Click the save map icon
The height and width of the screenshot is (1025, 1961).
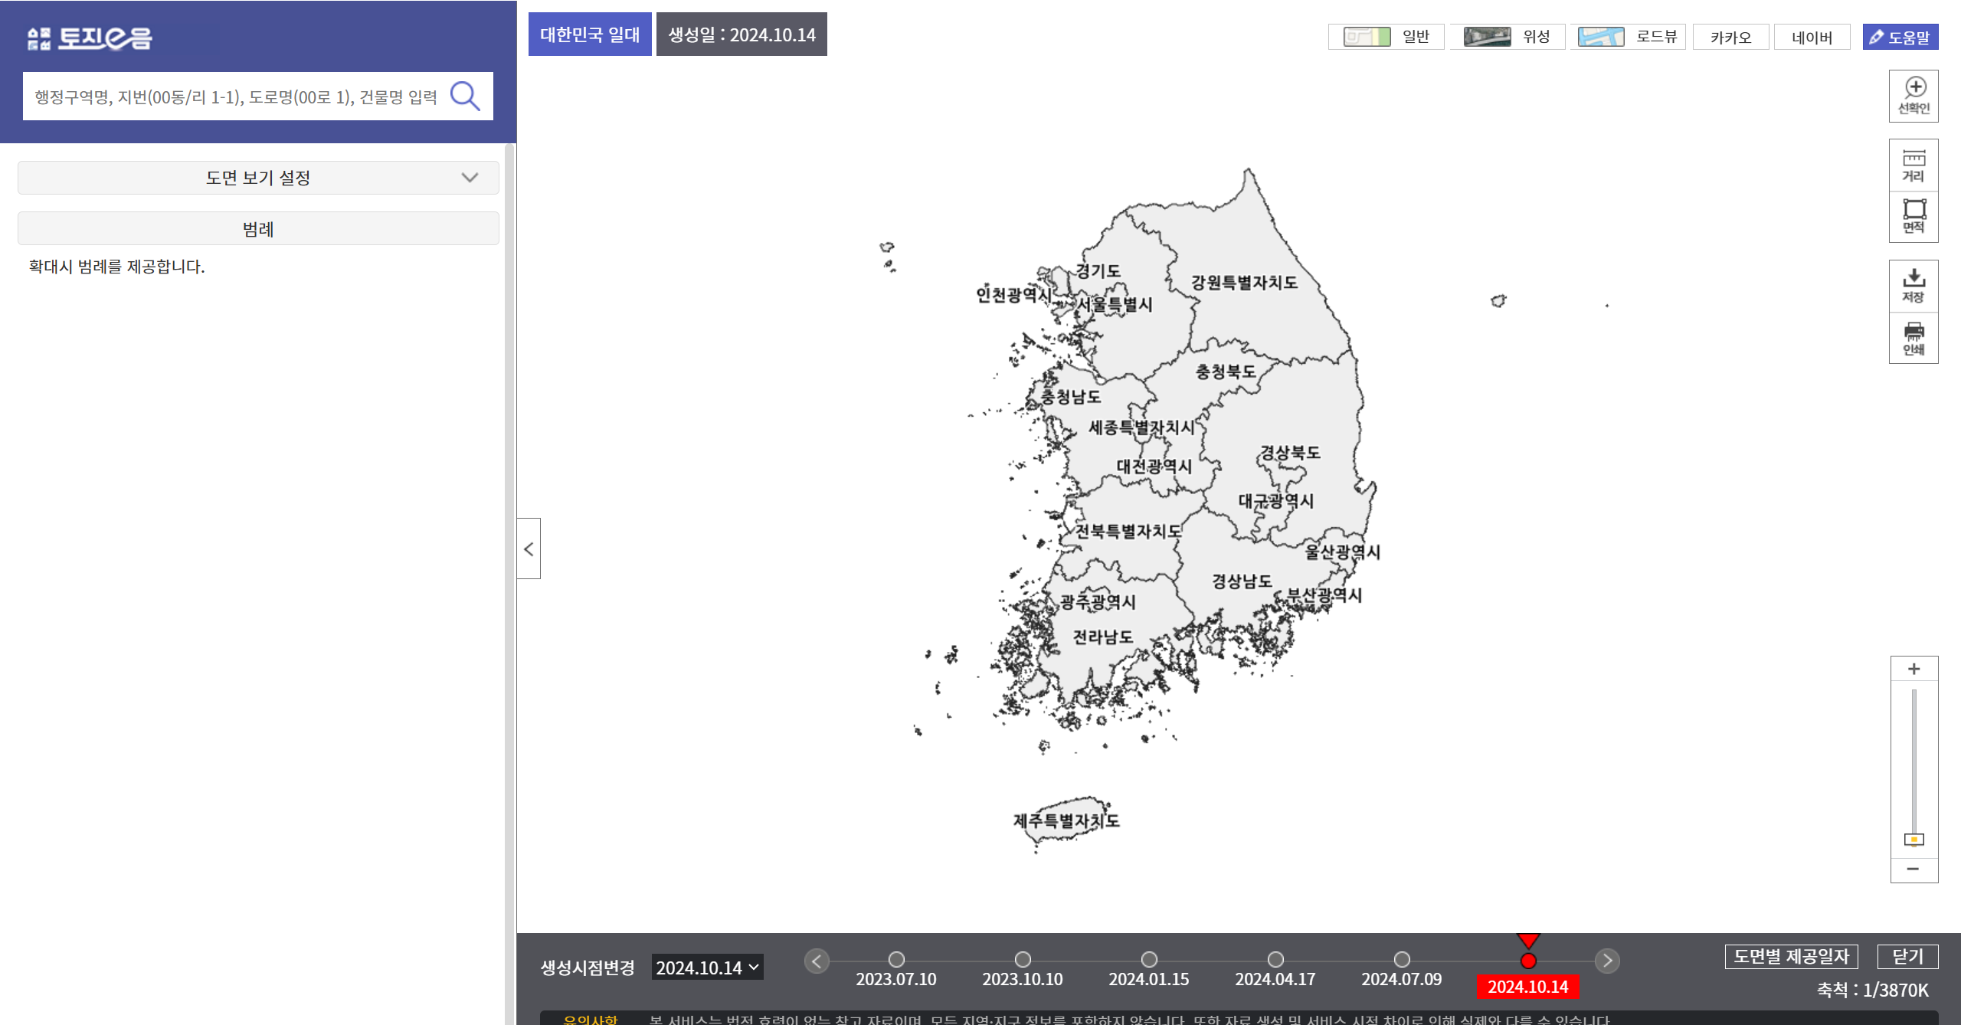(x=1913, y=286)
